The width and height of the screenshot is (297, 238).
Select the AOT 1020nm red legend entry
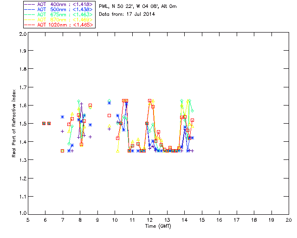(x=58, y=25)
